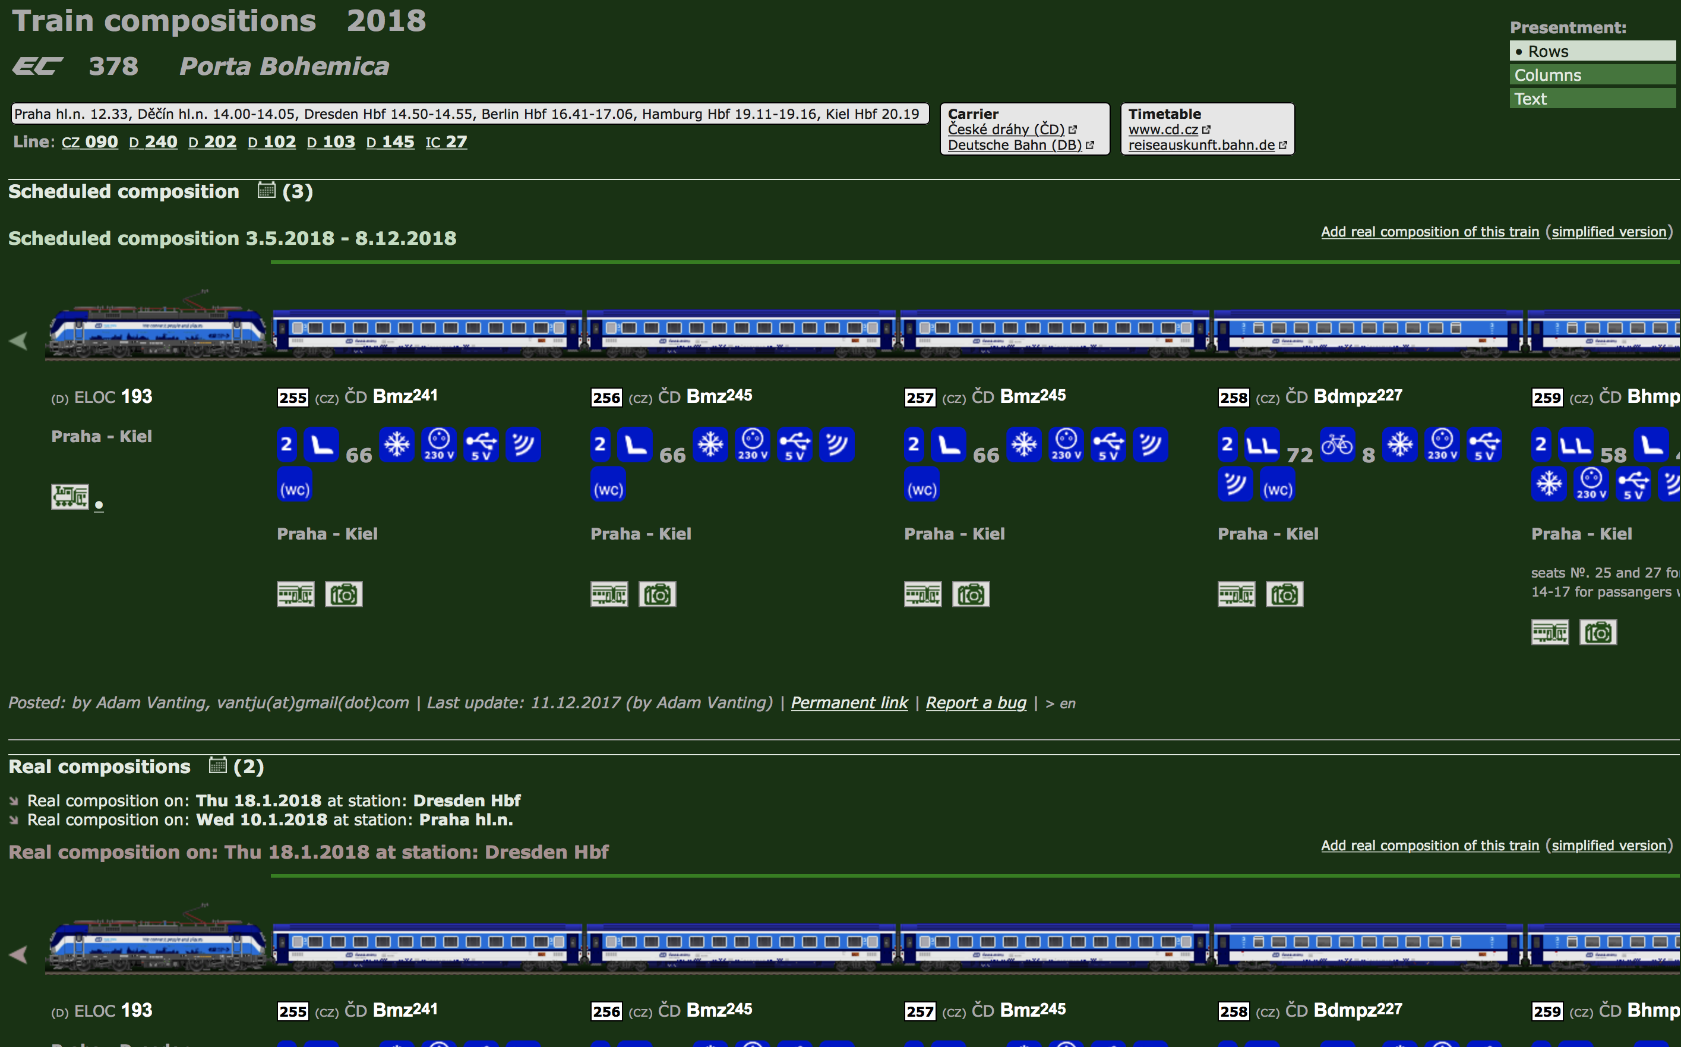Screen dimensions: 1681x1047
Task: Open locomotive detail icon under ELOC 193
Action: (x=70, y=497)
